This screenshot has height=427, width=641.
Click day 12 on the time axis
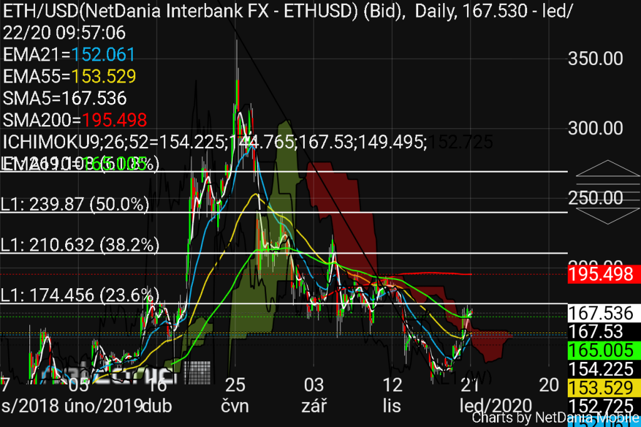(392, 385)
